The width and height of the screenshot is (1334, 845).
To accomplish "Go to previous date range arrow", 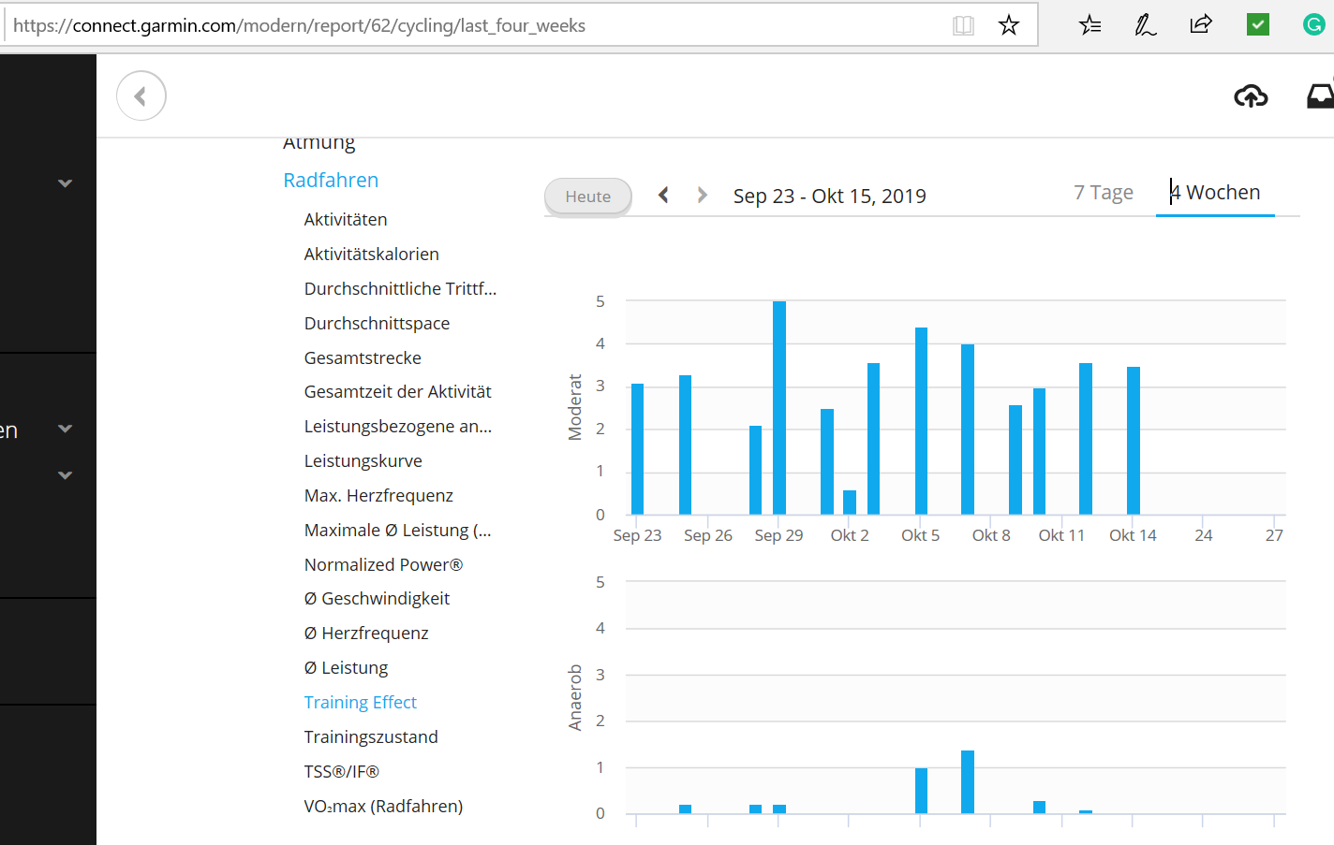I will [x=663, y=195].
